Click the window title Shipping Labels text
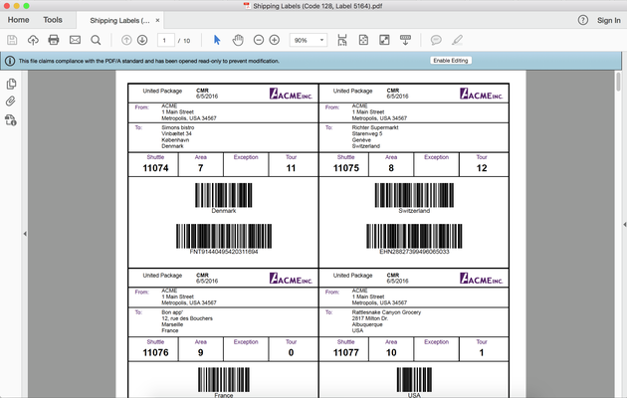The height and width of the screenshot is (398, 627). pyautogui.click(x=317, y=6)
